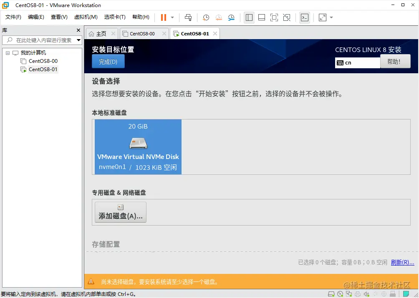Revert the virtual machine to its snapshot
Screen dimensions: 419x298
(219, 17)
